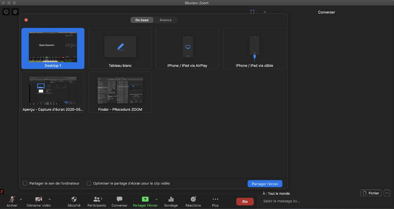The height and width of the screenshot is (209, 394).
Task: Open the Participants panel icon
Action: (x=97, y=199)
